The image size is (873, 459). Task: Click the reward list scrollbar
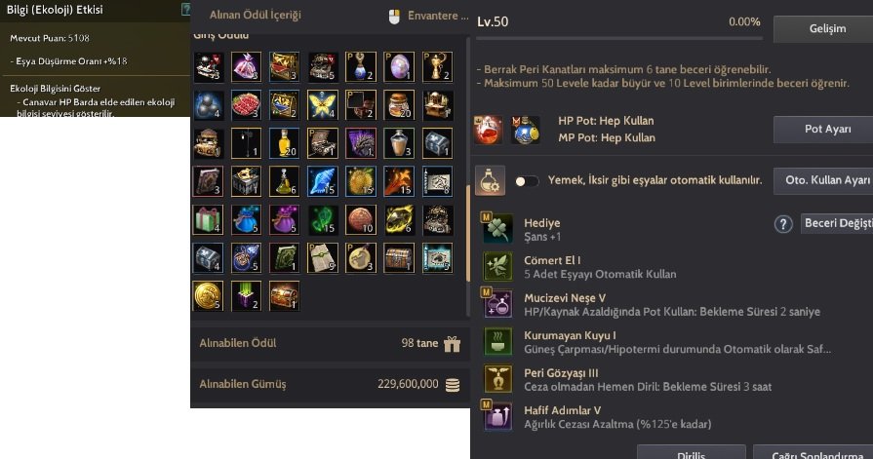pos(468,233)
